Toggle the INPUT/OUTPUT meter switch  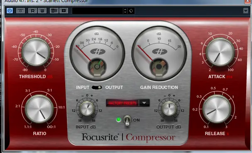coord(97,87)
